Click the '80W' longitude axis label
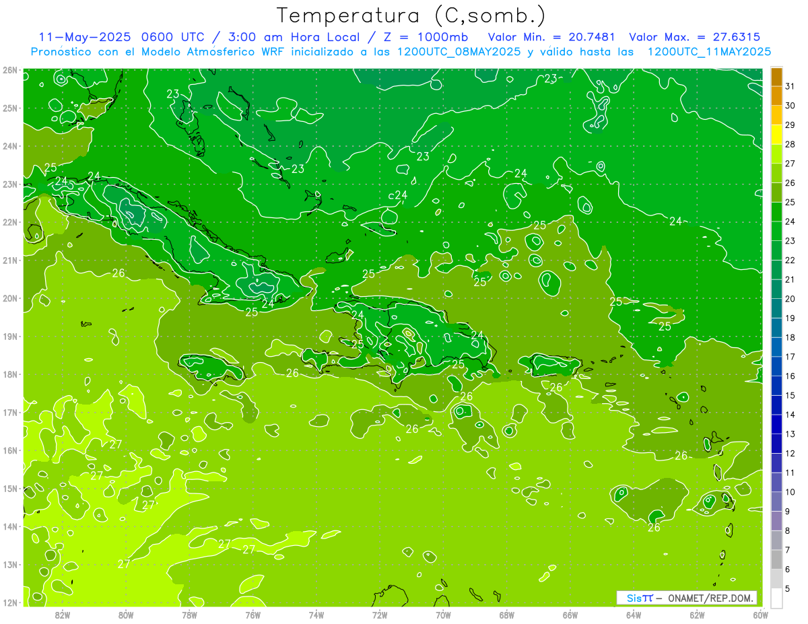The height and width of the screenshot is (624, 808). point(126,615)
